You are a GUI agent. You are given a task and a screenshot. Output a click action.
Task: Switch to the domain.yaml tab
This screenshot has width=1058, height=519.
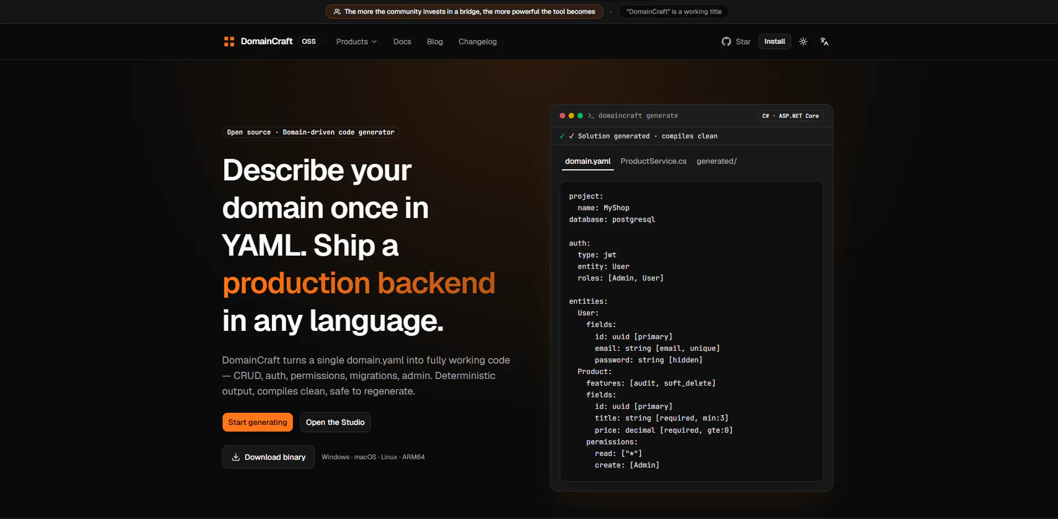588,161
